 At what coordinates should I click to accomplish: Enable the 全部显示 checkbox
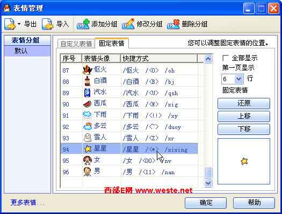(x=225, y=58)
